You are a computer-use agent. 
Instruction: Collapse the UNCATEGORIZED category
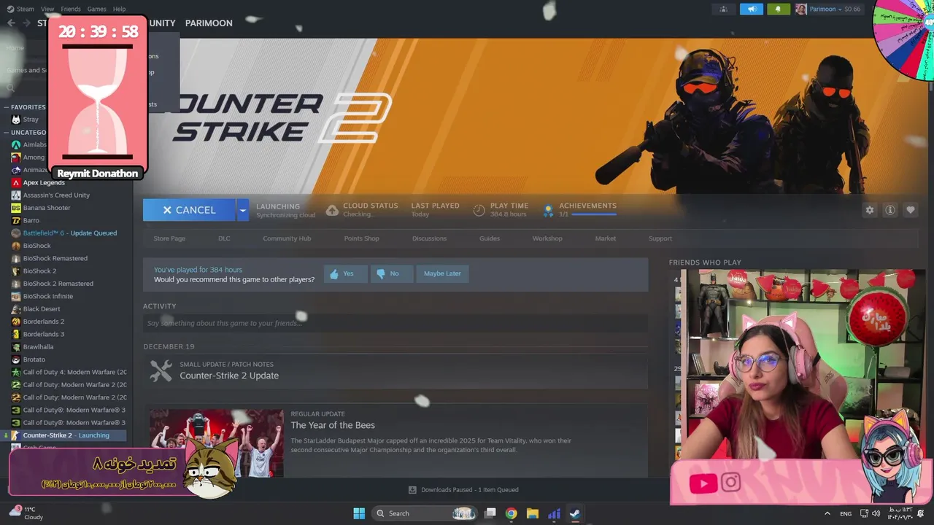(26, 133)
